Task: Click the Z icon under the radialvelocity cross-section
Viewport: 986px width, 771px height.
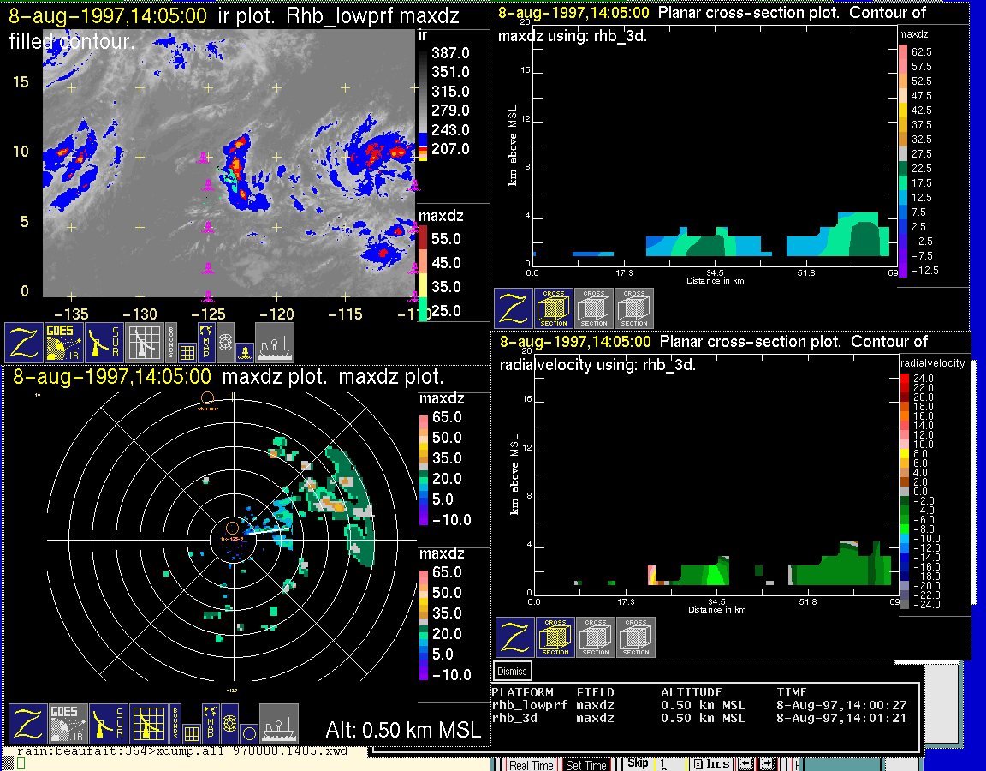Action: [514, 637]
